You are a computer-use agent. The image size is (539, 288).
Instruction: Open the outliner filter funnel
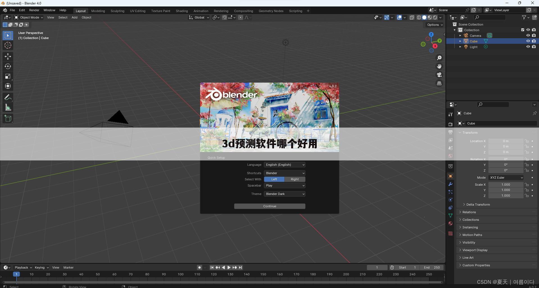pyautogui.click(x=524, y=17)
